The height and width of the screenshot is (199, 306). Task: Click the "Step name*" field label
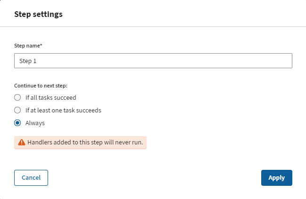28,46
